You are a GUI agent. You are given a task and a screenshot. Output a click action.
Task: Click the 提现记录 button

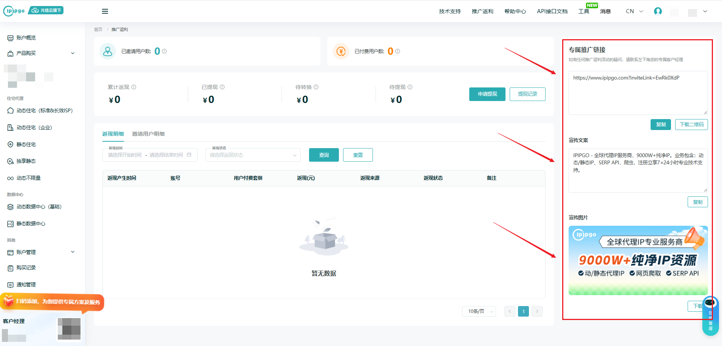tap(527, 94)
